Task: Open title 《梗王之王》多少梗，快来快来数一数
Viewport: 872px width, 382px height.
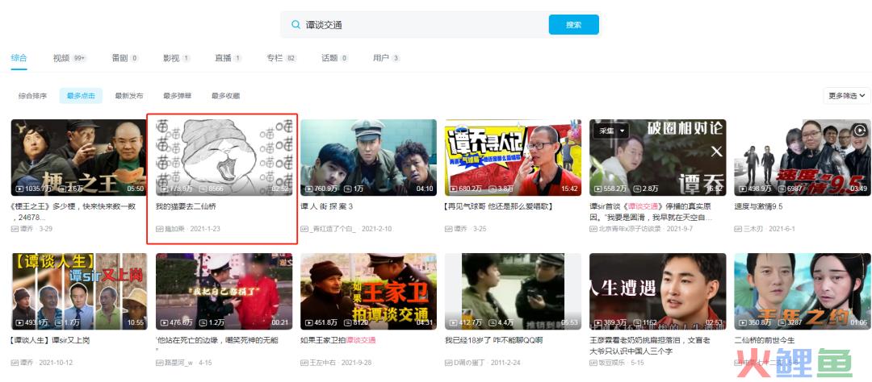Action: (x=74, y=211)
